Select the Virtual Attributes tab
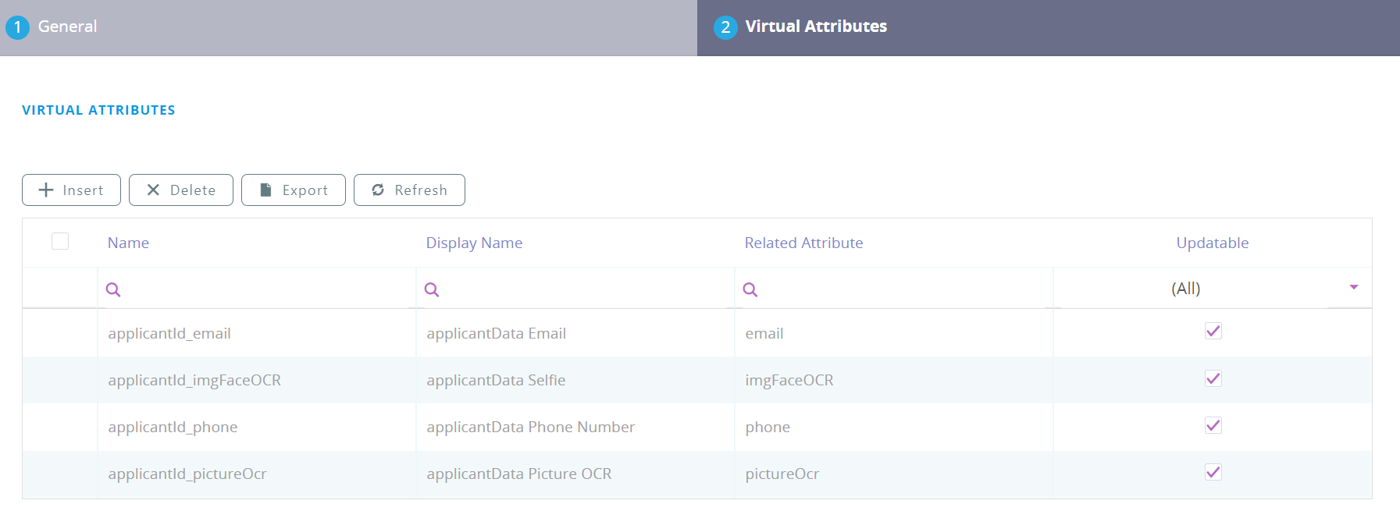The image size is (1400, 518). click(x=1049, y=27)
